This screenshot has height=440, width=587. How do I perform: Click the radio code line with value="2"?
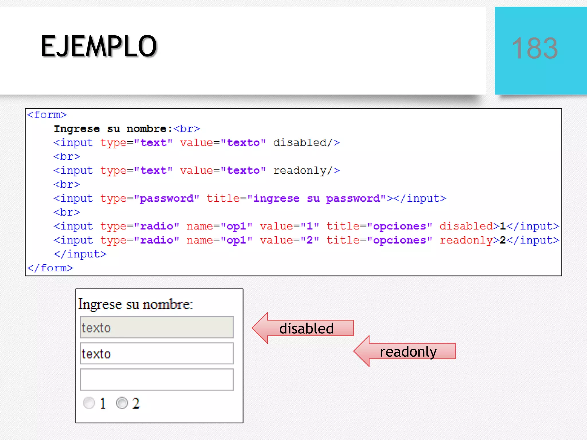tap(306, 240)
